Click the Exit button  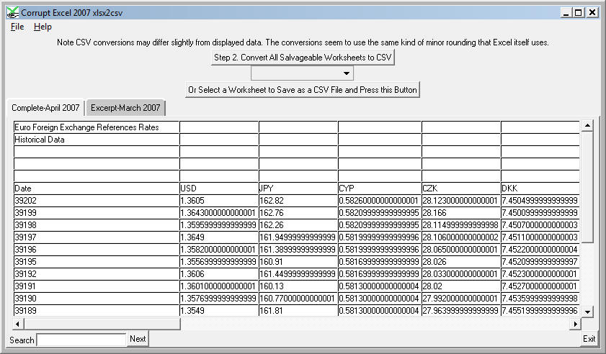coord(589,339)
